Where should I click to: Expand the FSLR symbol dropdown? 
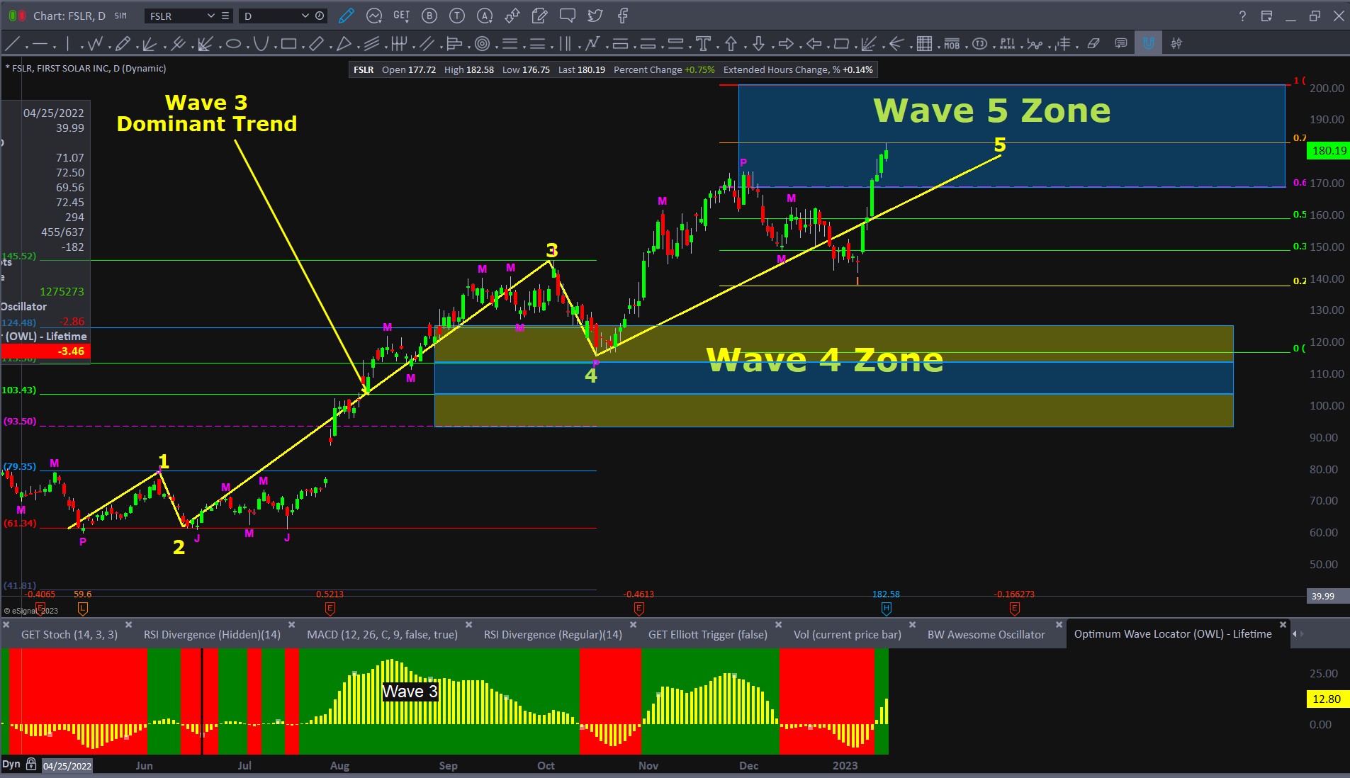coord(210,16)
